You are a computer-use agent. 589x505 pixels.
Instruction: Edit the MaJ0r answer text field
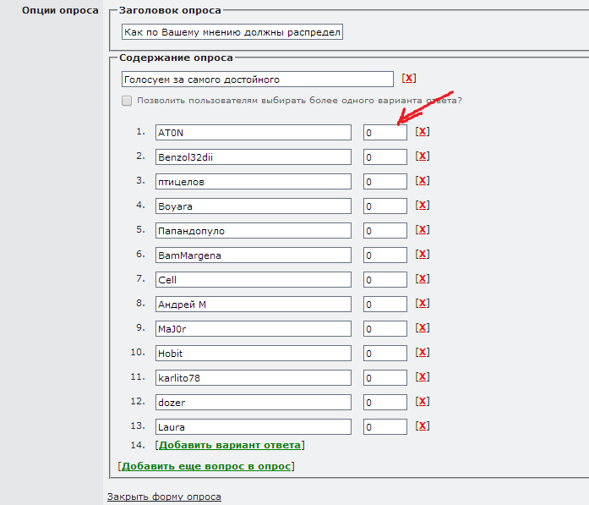[253, 329]
